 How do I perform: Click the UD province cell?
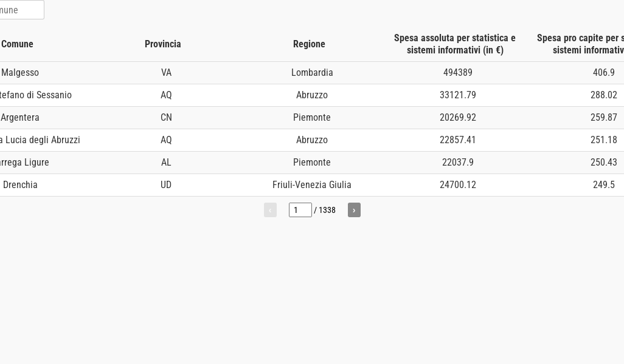click(x=166, y=185)
